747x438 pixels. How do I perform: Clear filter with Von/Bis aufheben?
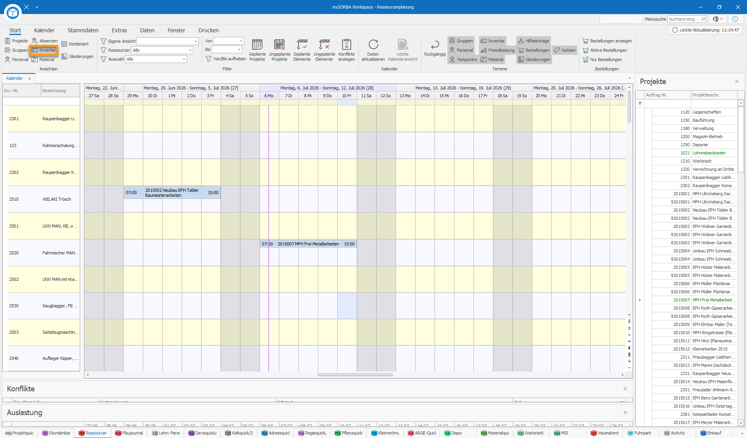click(226, 59)
